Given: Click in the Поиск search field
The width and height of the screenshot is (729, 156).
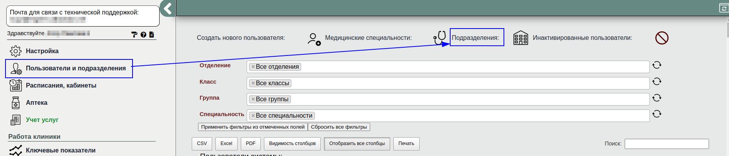Looking at the screenshot, I should 667,144.
